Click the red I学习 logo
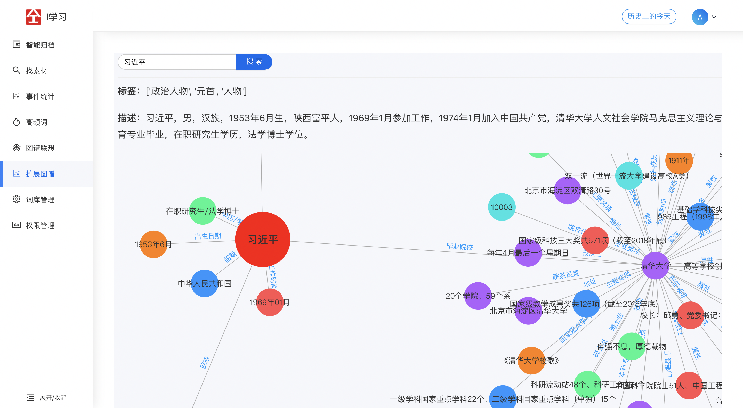Image resolution: width=743 pixels, height=408 pixels. tap(34, 17)
